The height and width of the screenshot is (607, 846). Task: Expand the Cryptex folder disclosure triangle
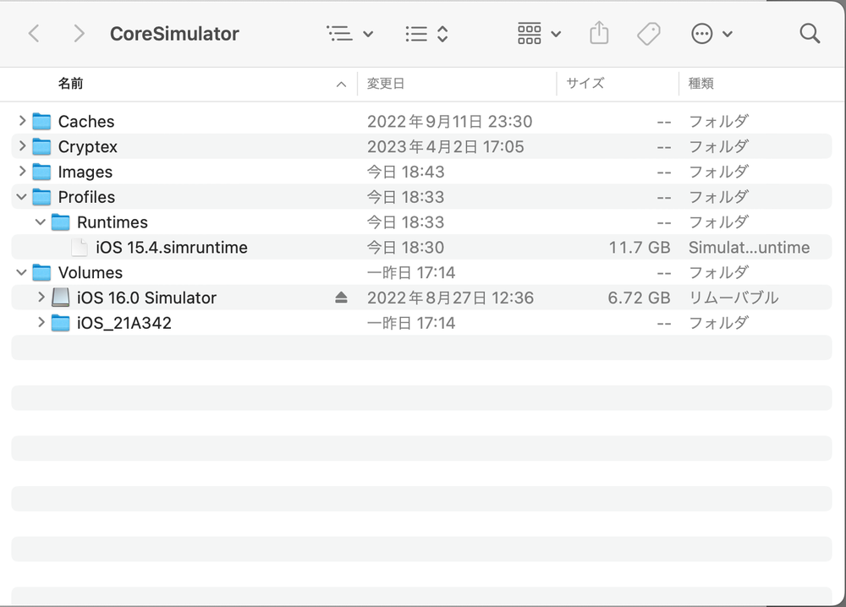(x=22, y=146)
